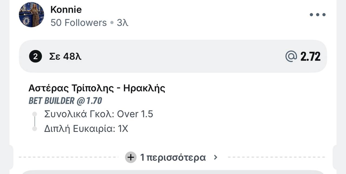Open the Konnie username link

point(66,9)
